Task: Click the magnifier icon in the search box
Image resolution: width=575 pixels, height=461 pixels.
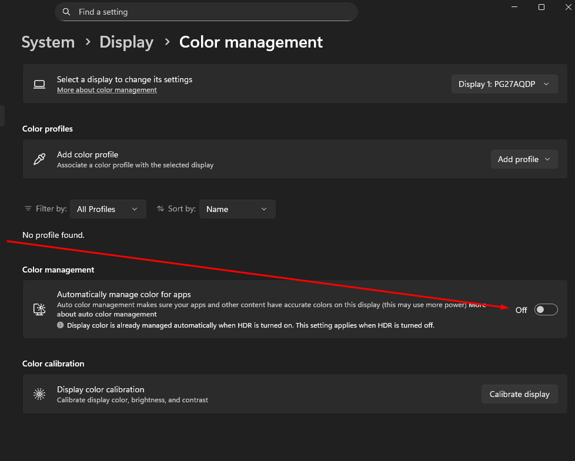Action: [66, 12]
